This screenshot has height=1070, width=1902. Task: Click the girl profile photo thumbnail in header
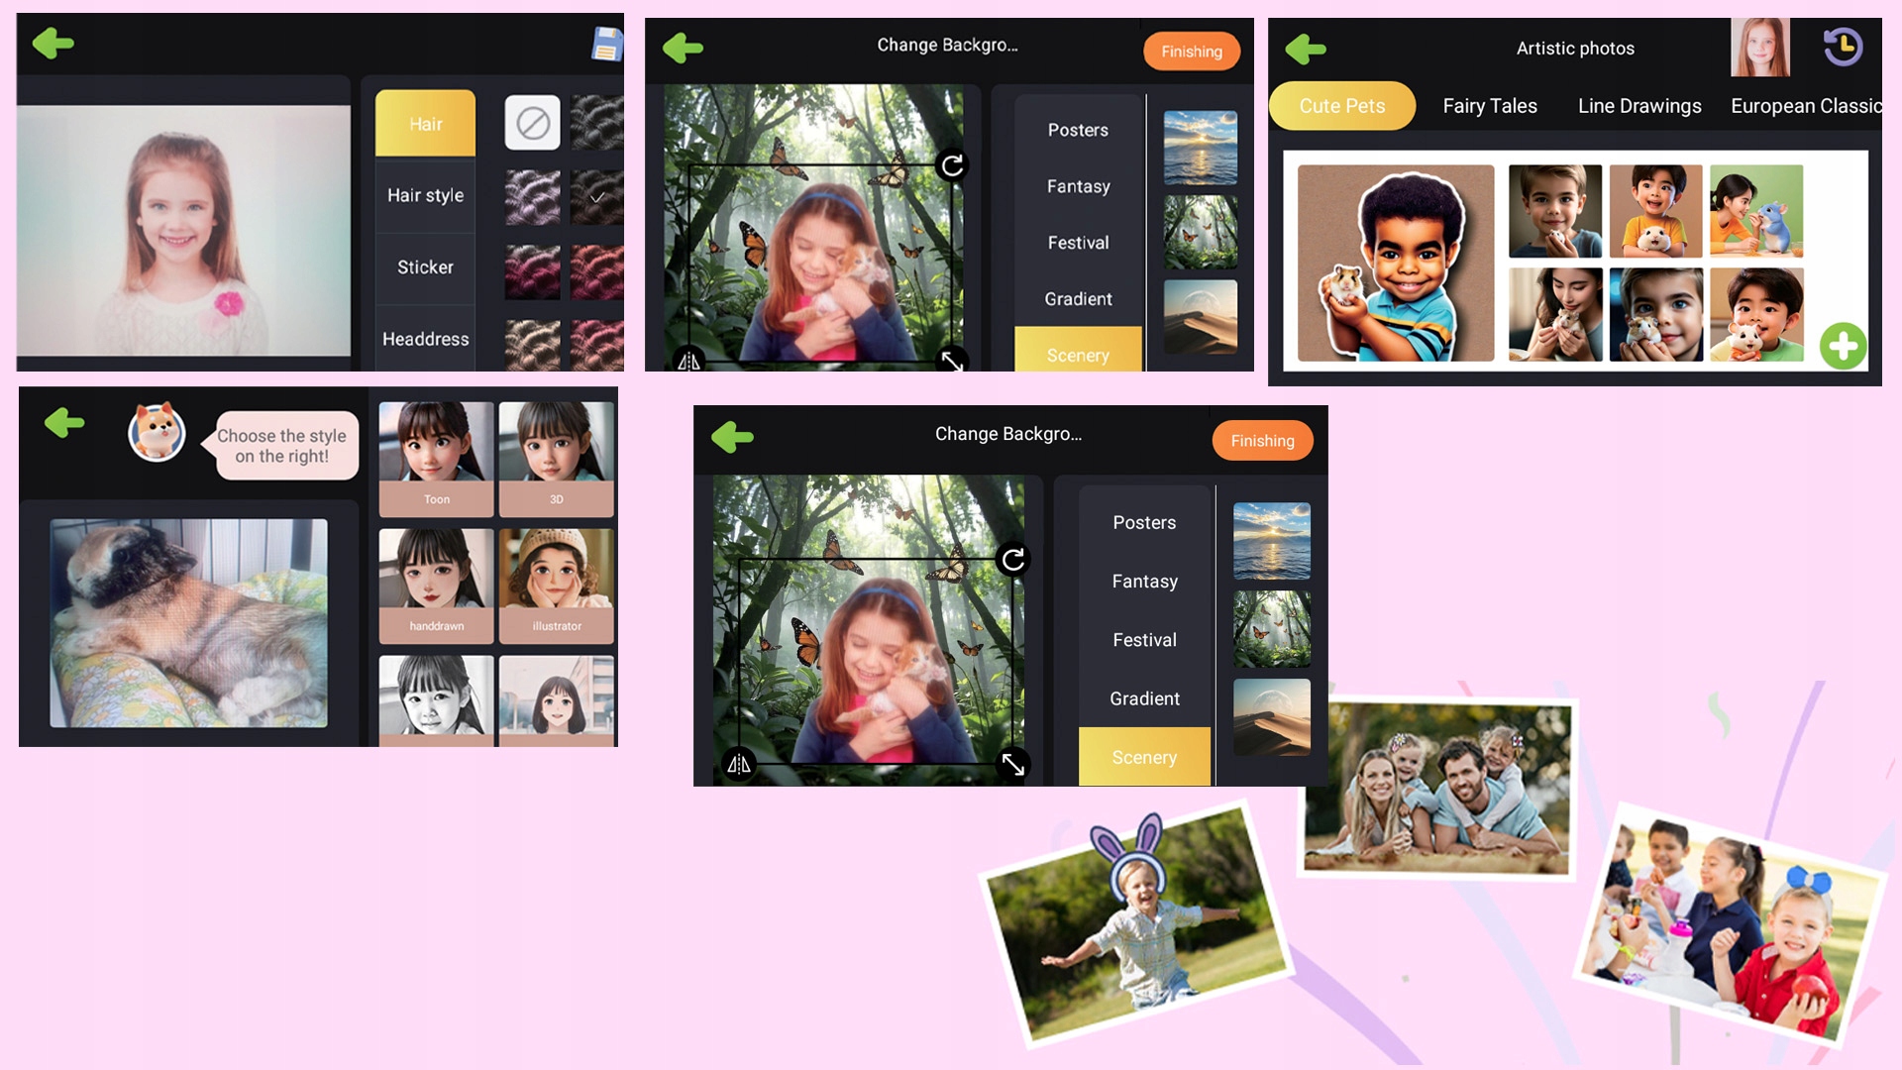pos(1759,48)
